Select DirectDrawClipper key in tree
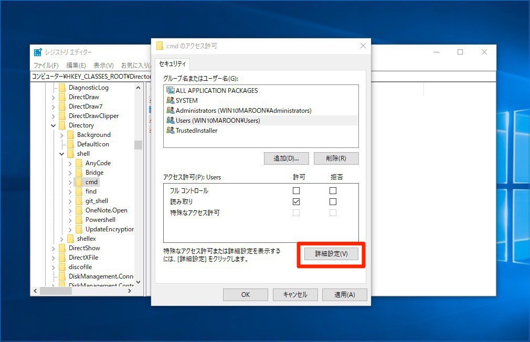530x342 pixels. tap(93, 116)
